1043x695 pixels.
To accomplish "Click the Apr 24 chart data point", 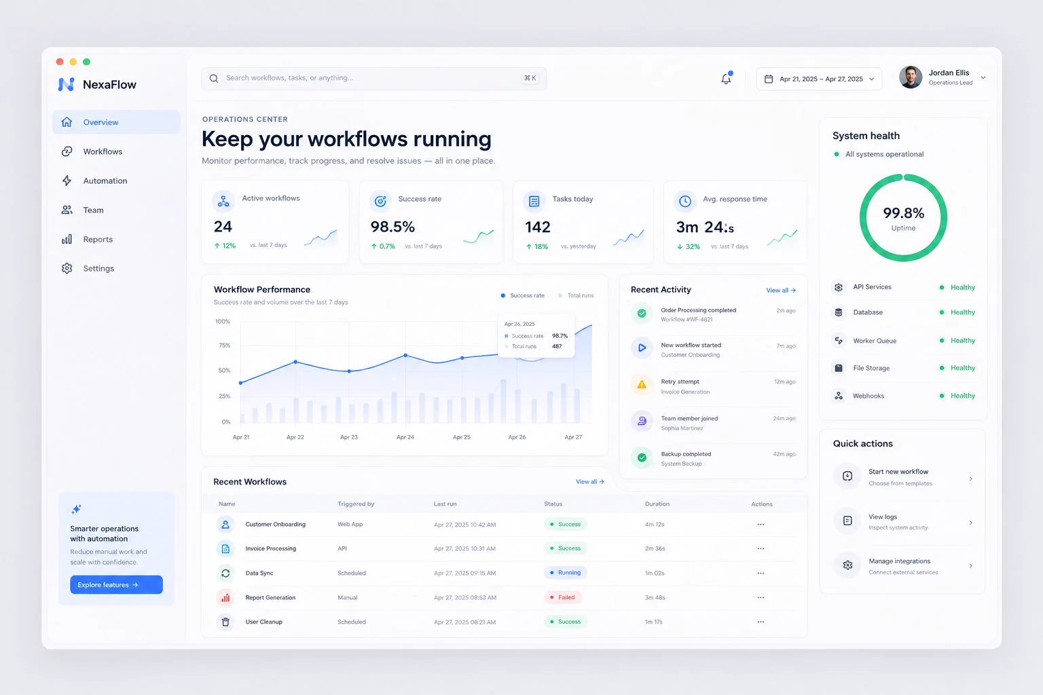I will (405, 356).
